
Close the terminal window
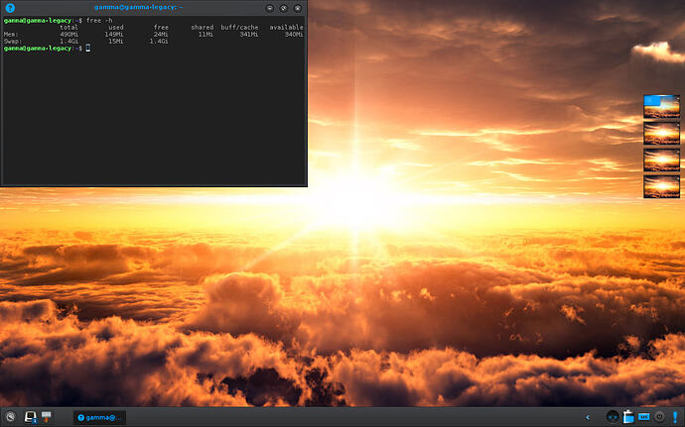point(298,8)
